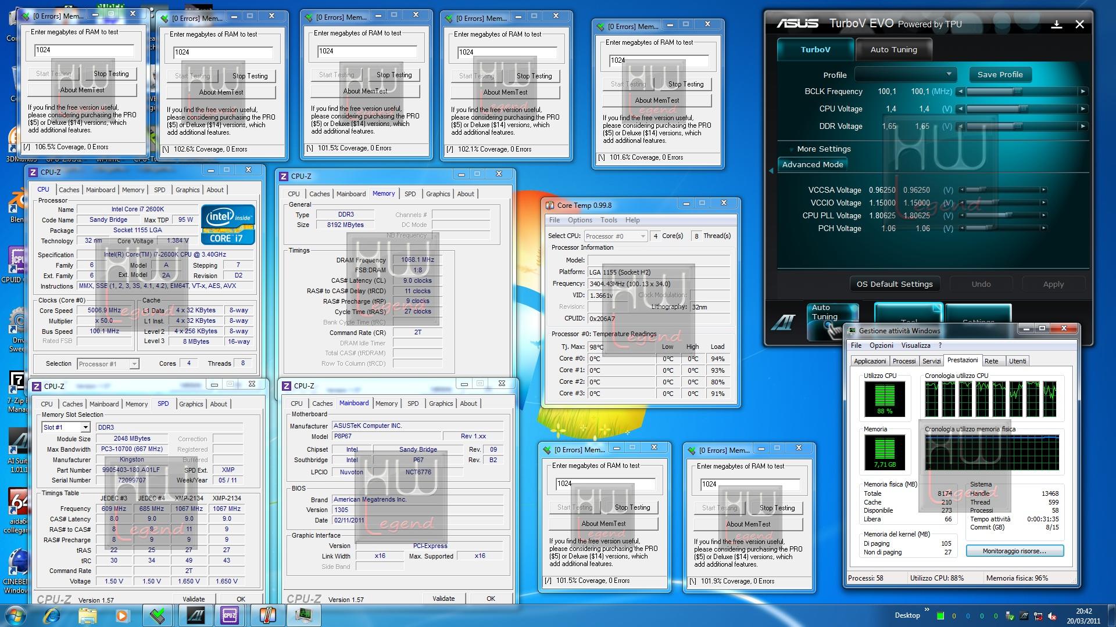Switch to Core Temp thermometer taskbar icon
The width and height of the screenshot is (1116, 627).
coord(267,615)
